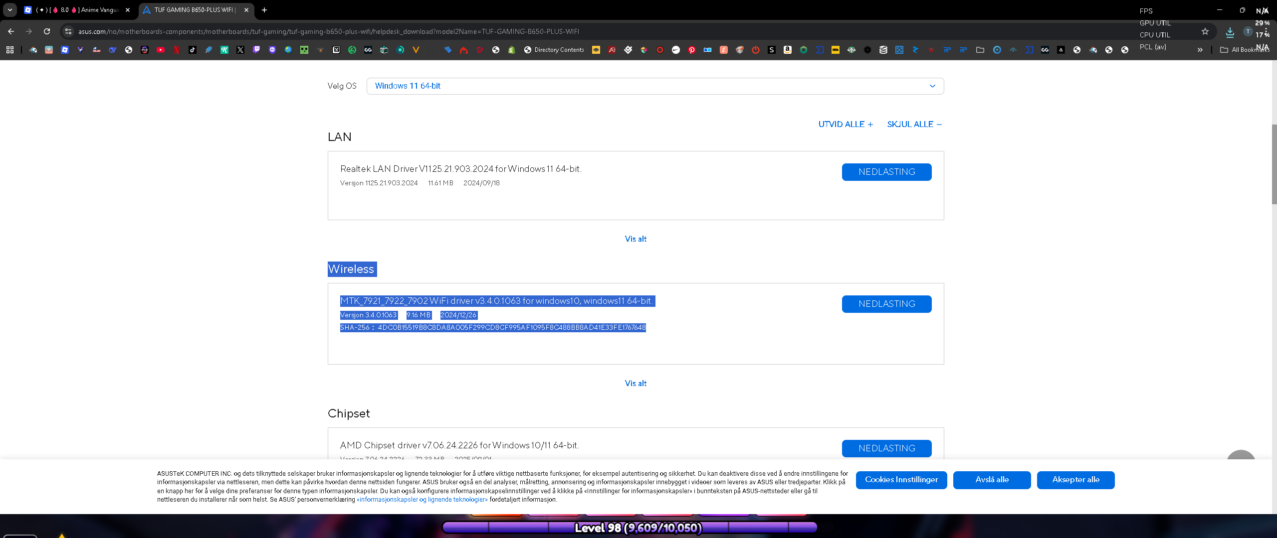Open the All Bookmarks folder
This screenshot has width=1277, height=538.
[1245, 50]
